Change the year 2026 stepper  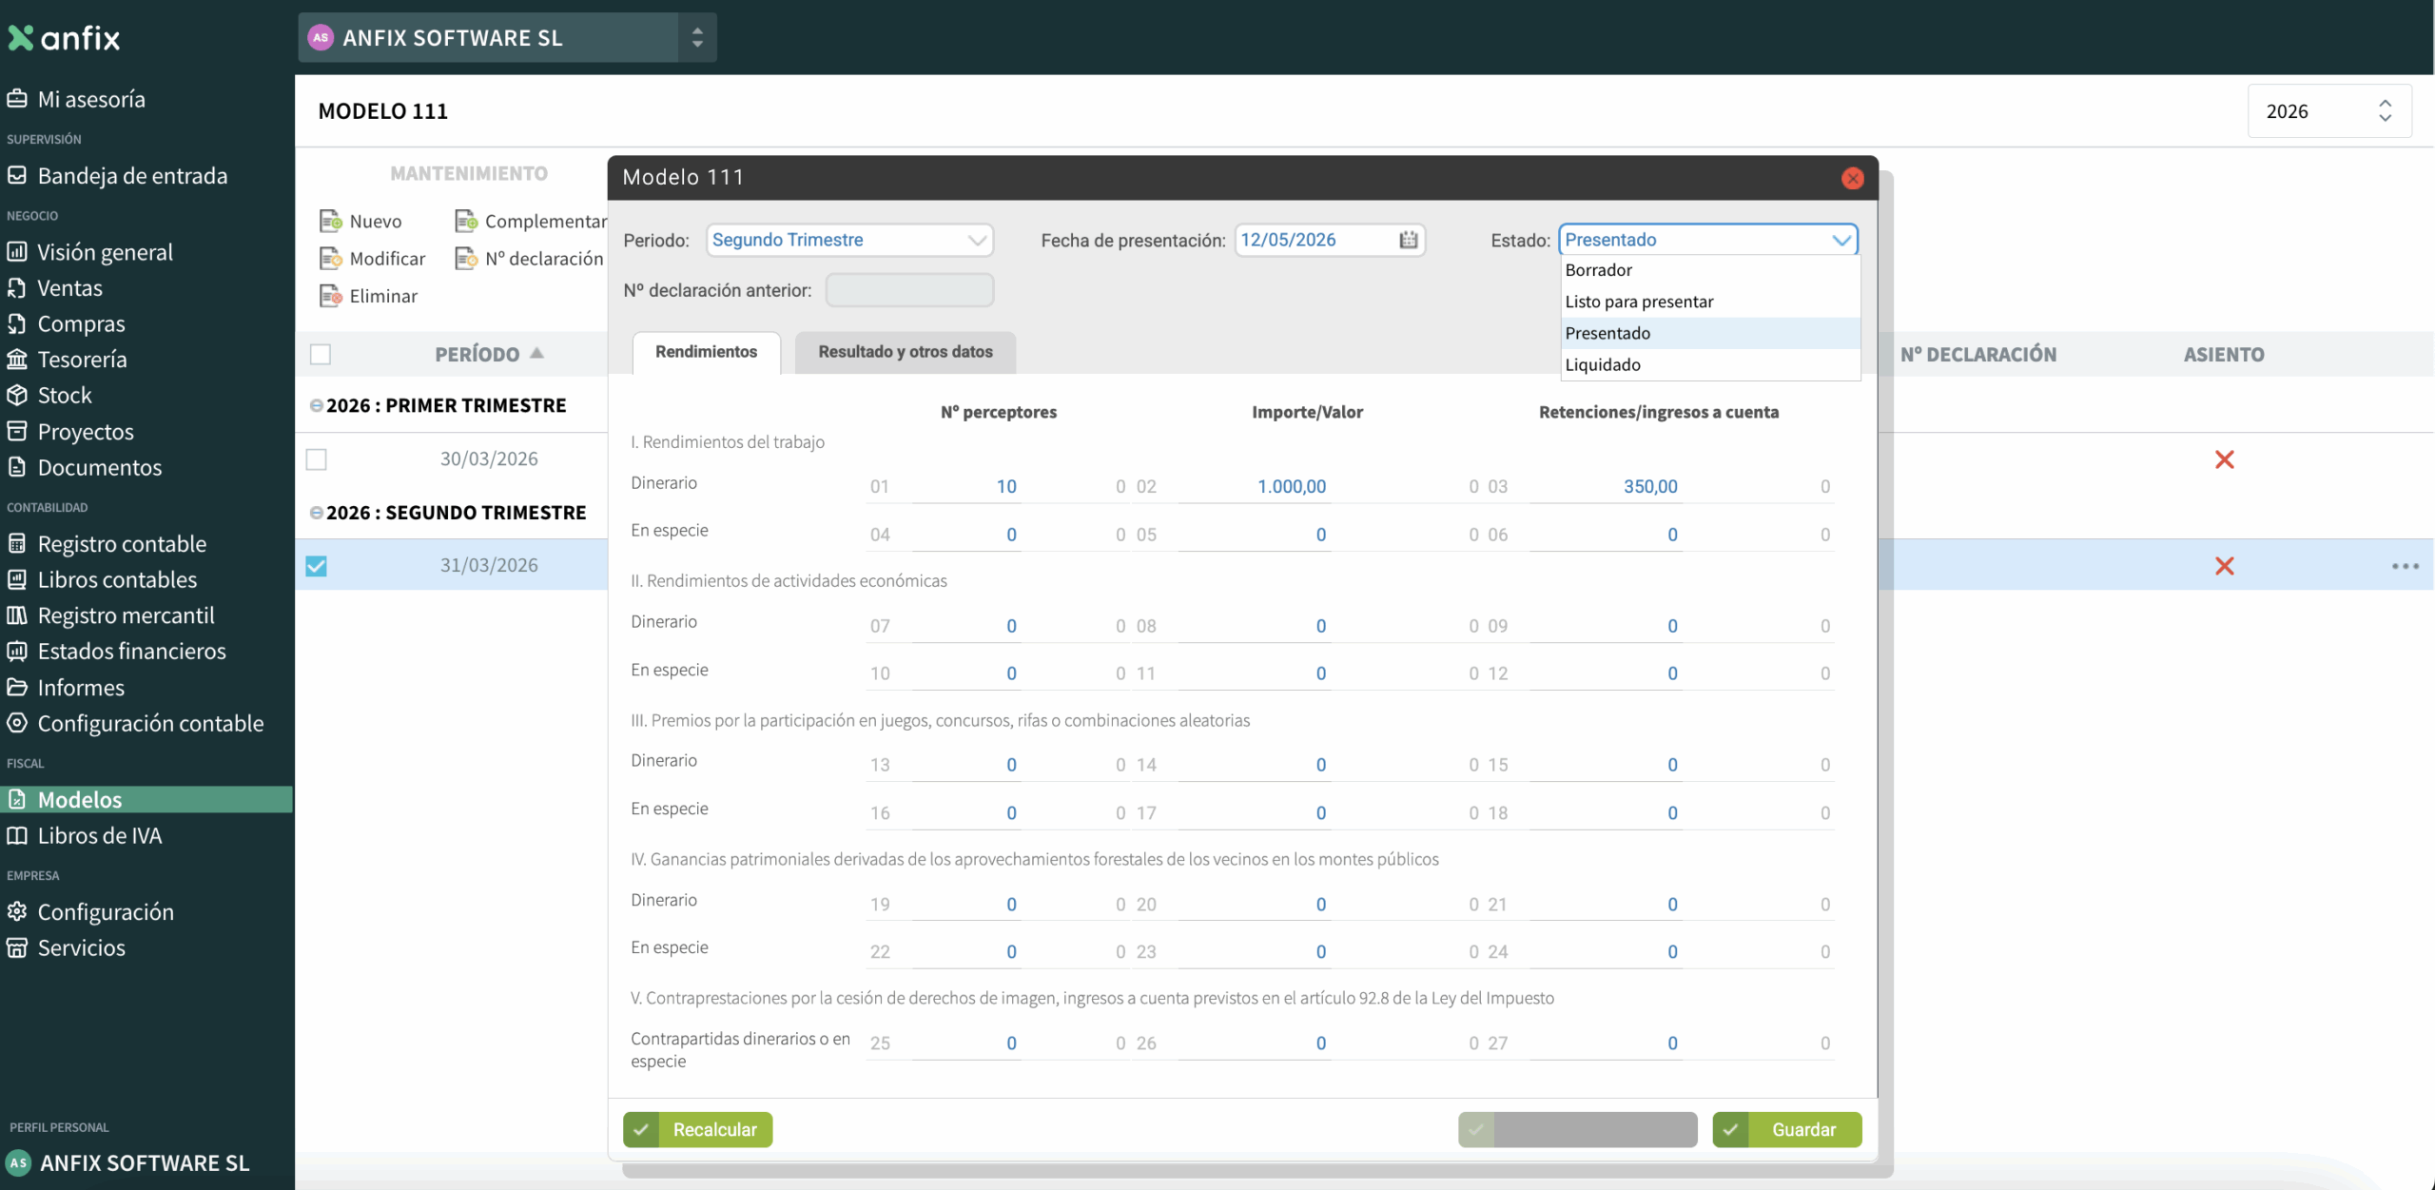coord(2385,111)
